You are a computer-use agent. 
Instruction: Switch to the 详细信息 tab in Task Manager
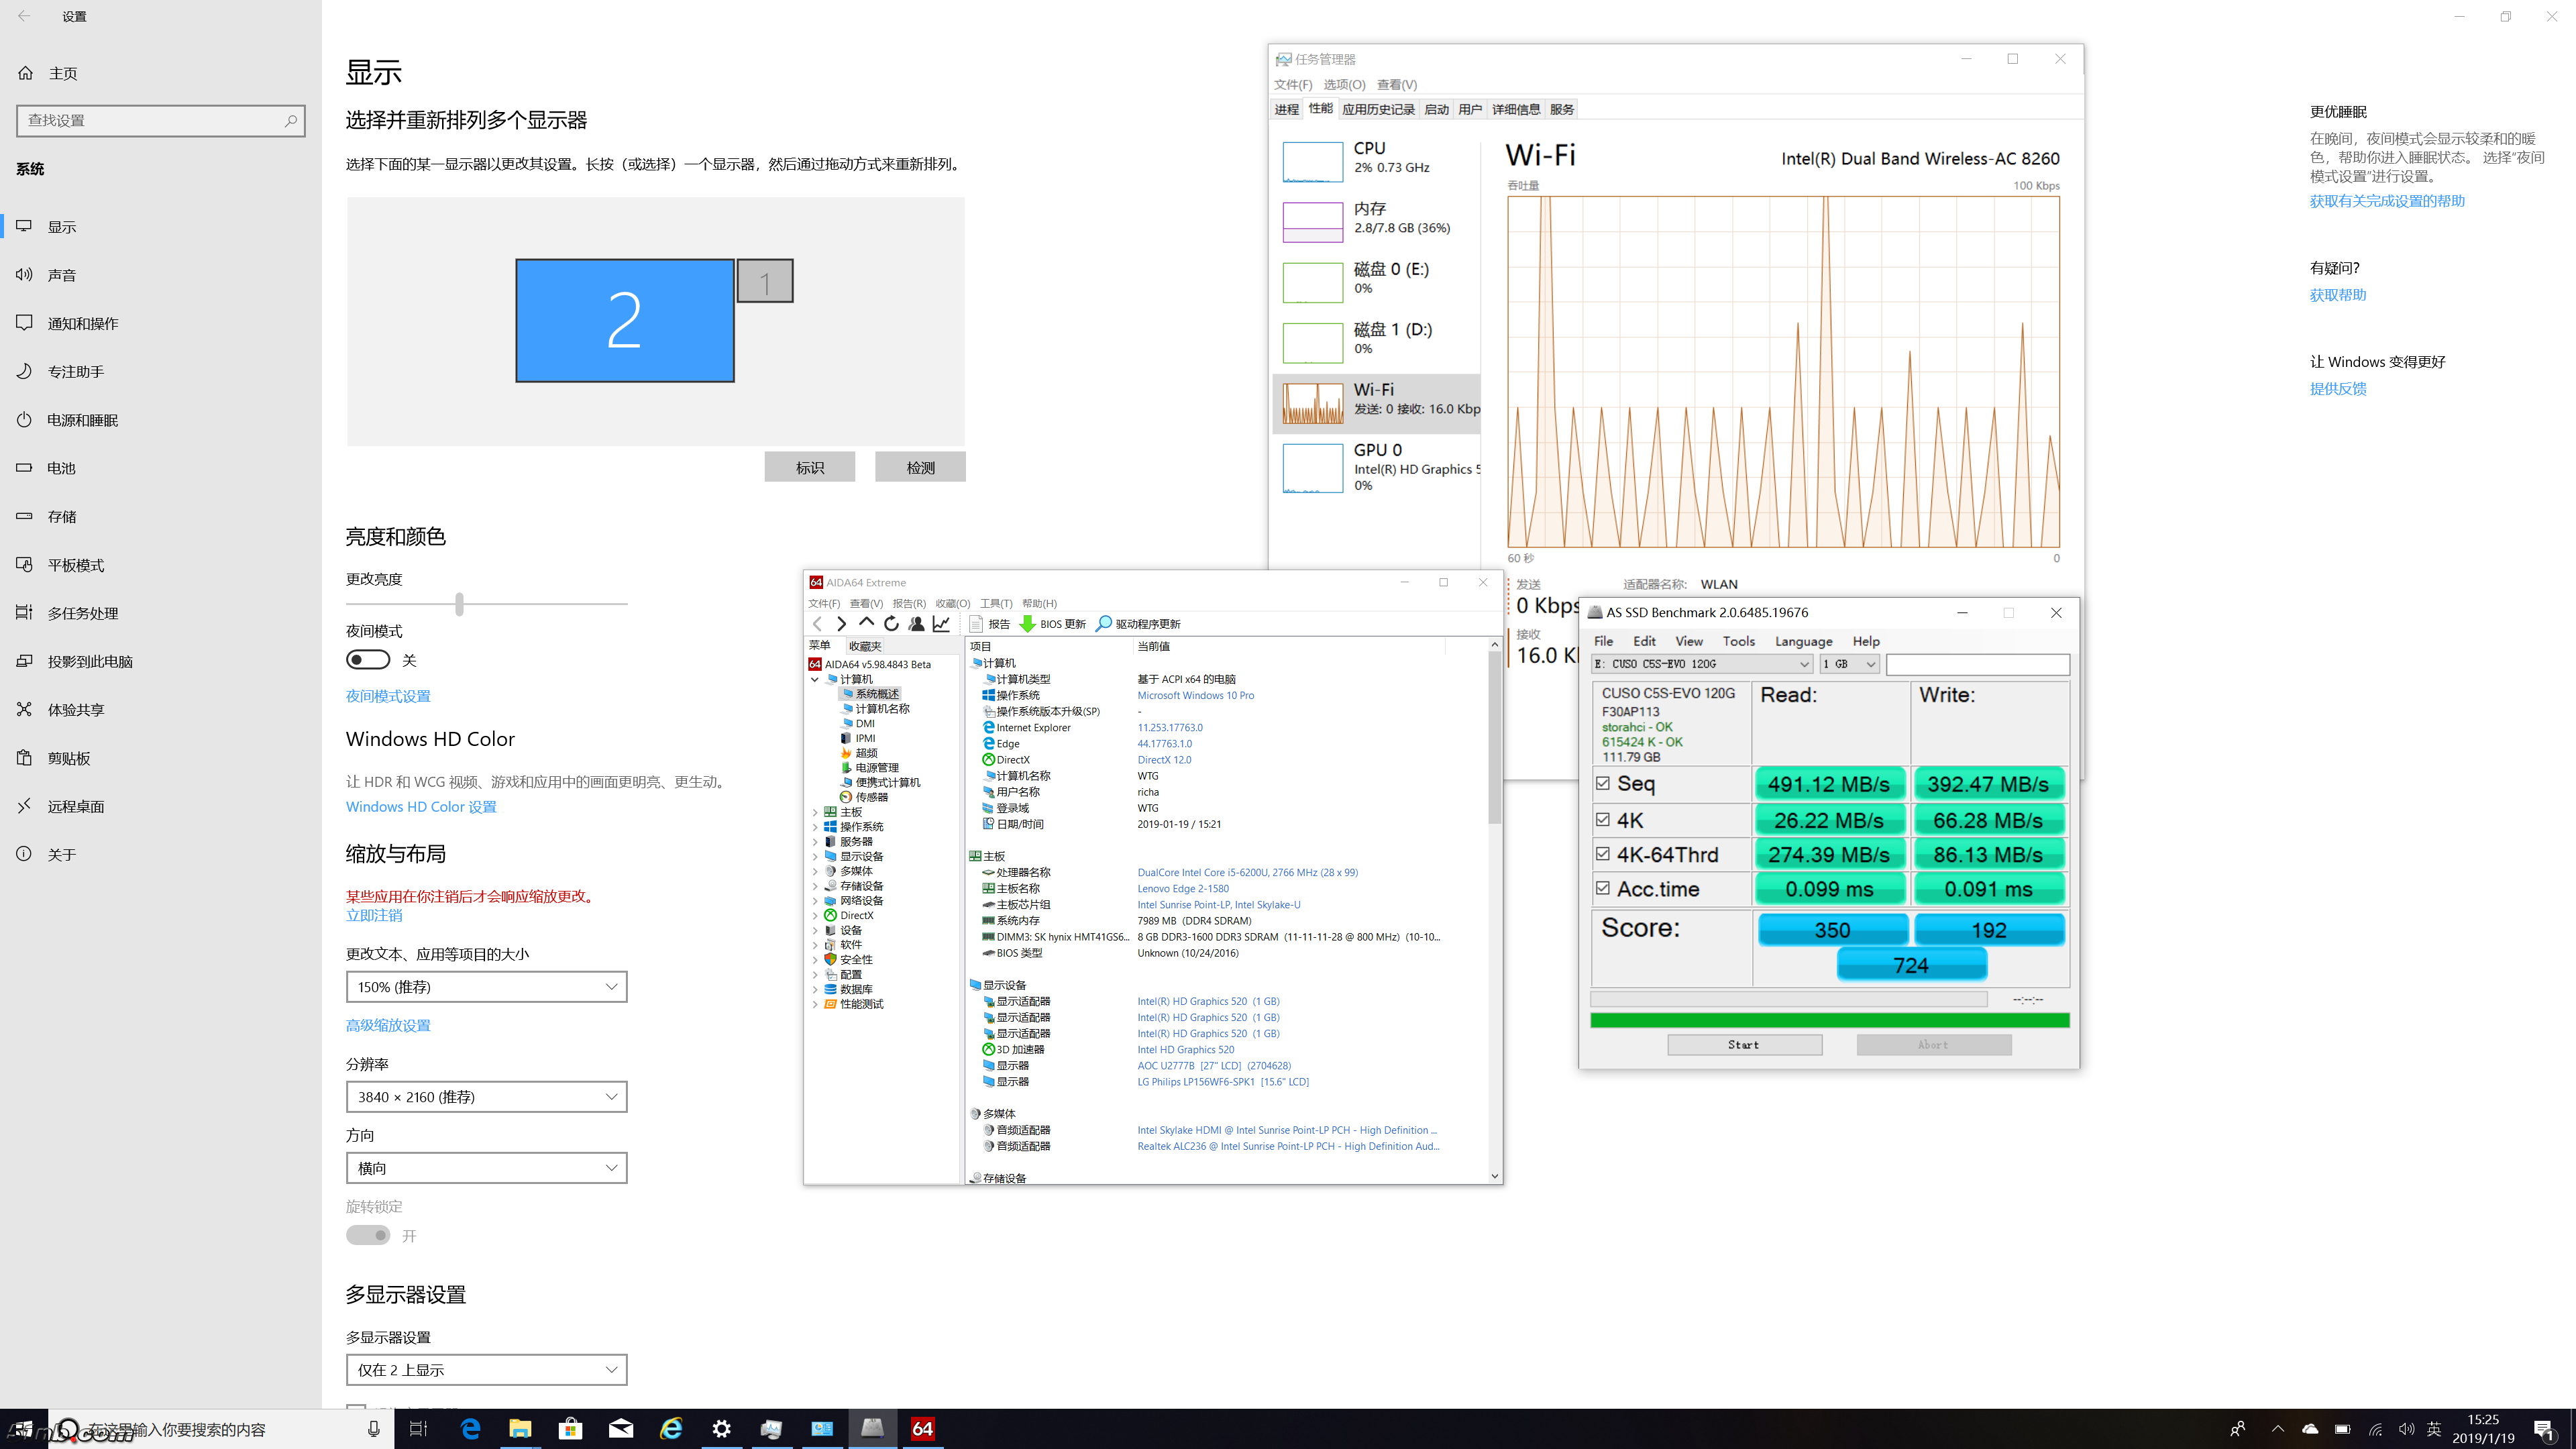[x=1515, y=109]
